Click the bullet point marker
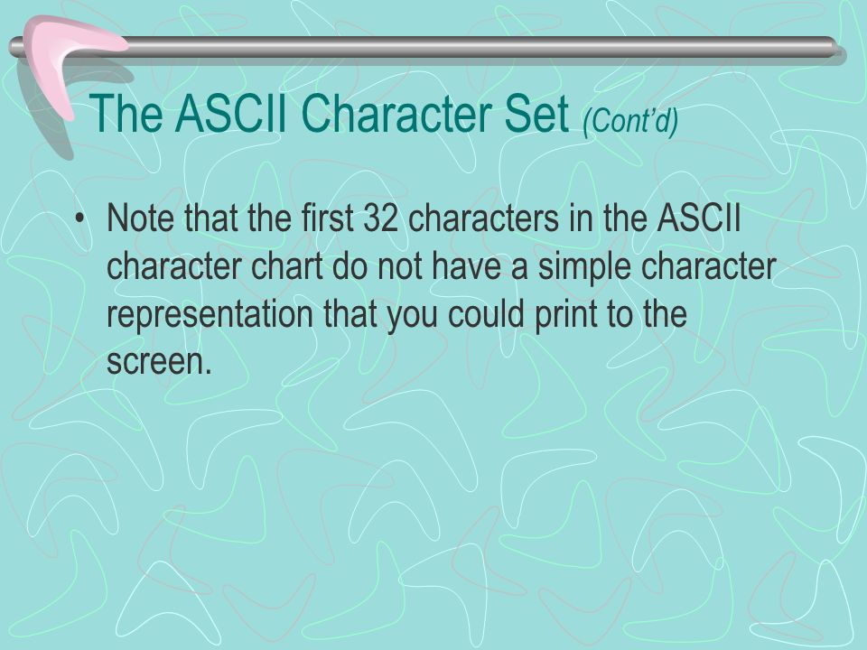867x650 pixels. (x=80, y=218)
